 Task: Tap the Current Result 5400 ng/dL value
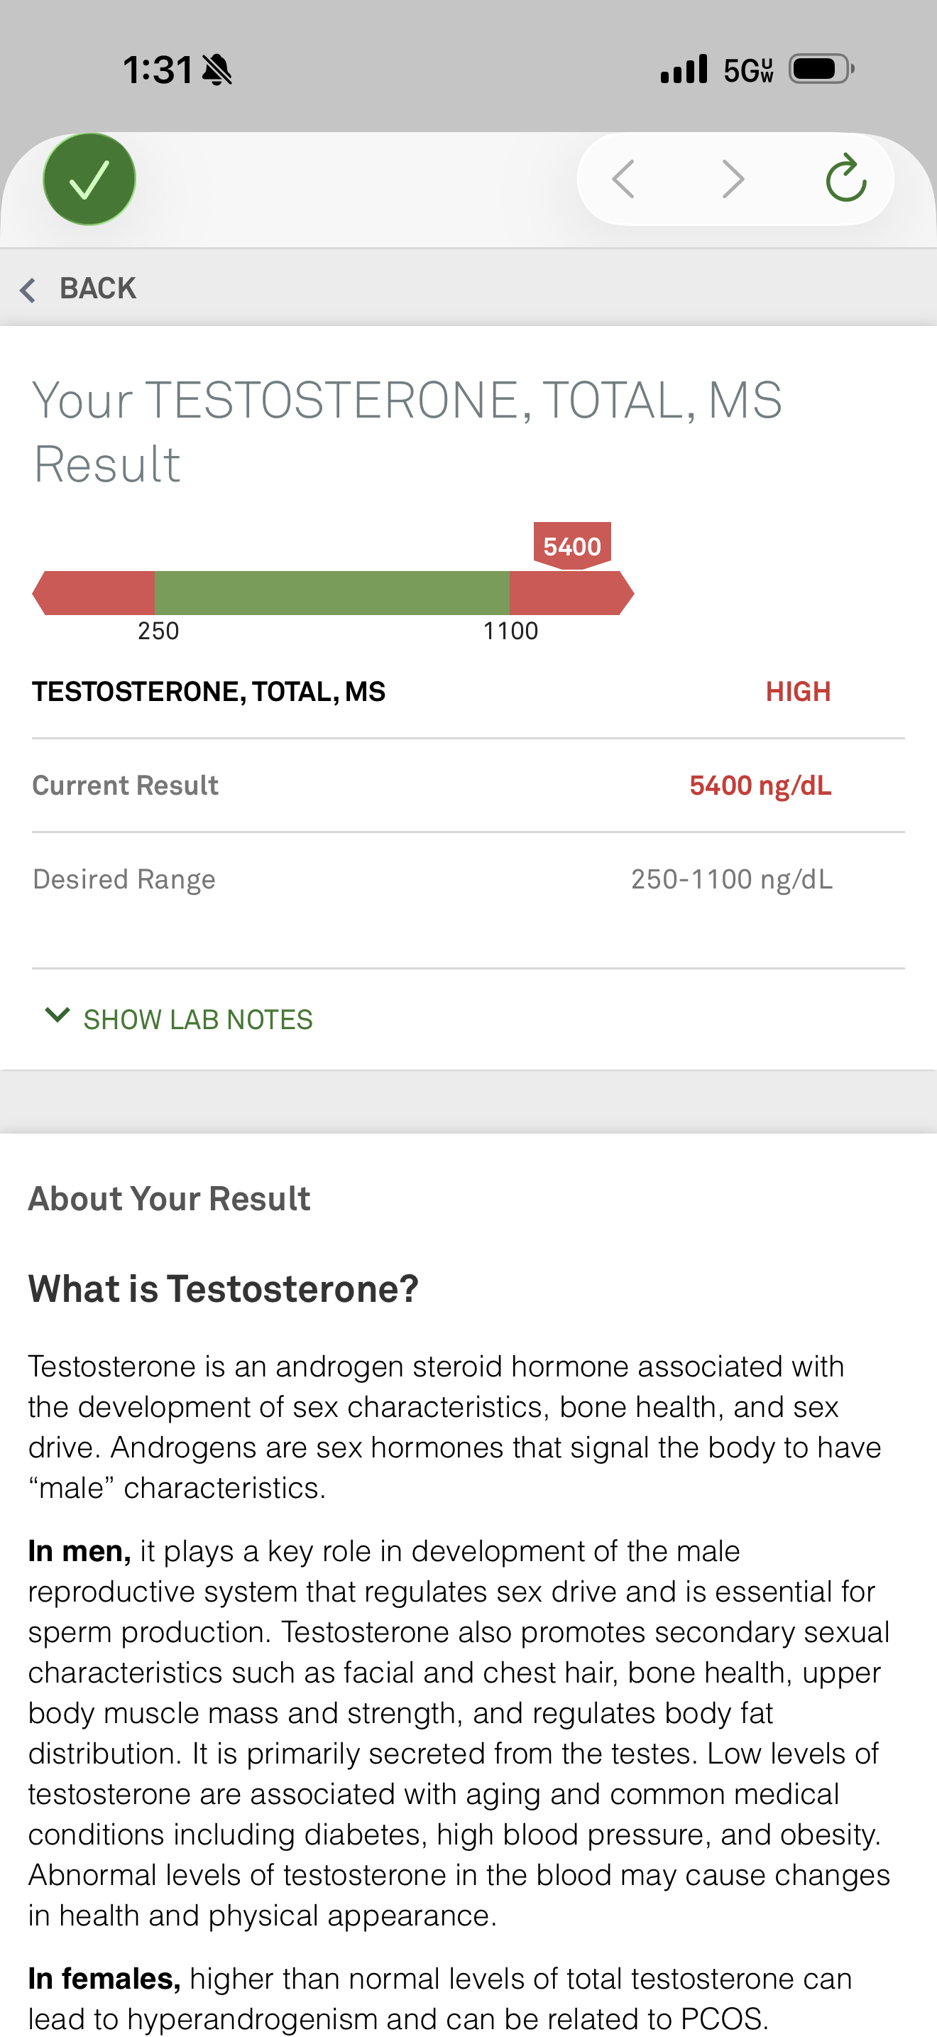[x=760, y=786]
